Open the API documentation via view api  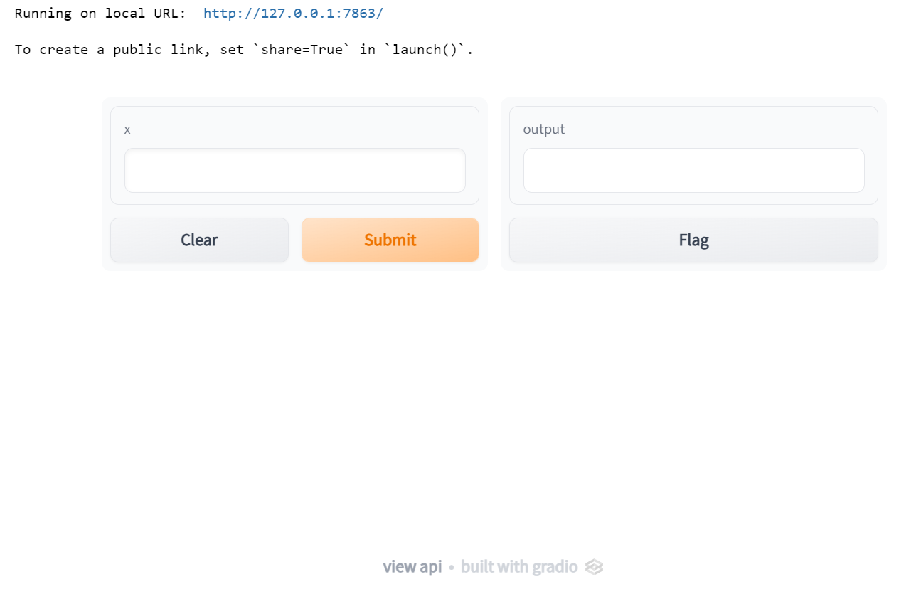[412, 566]
